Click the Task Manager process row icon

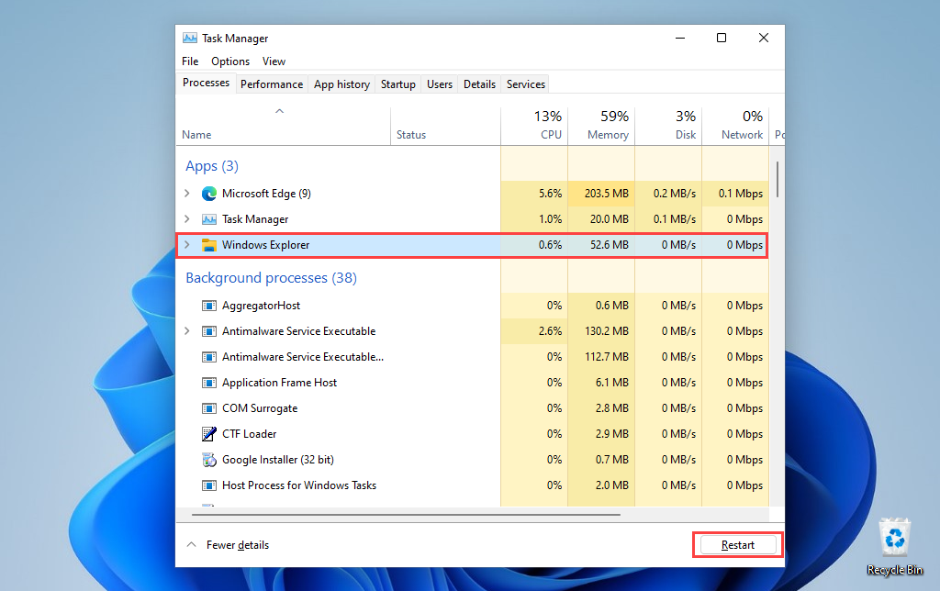tap(208, 219)
